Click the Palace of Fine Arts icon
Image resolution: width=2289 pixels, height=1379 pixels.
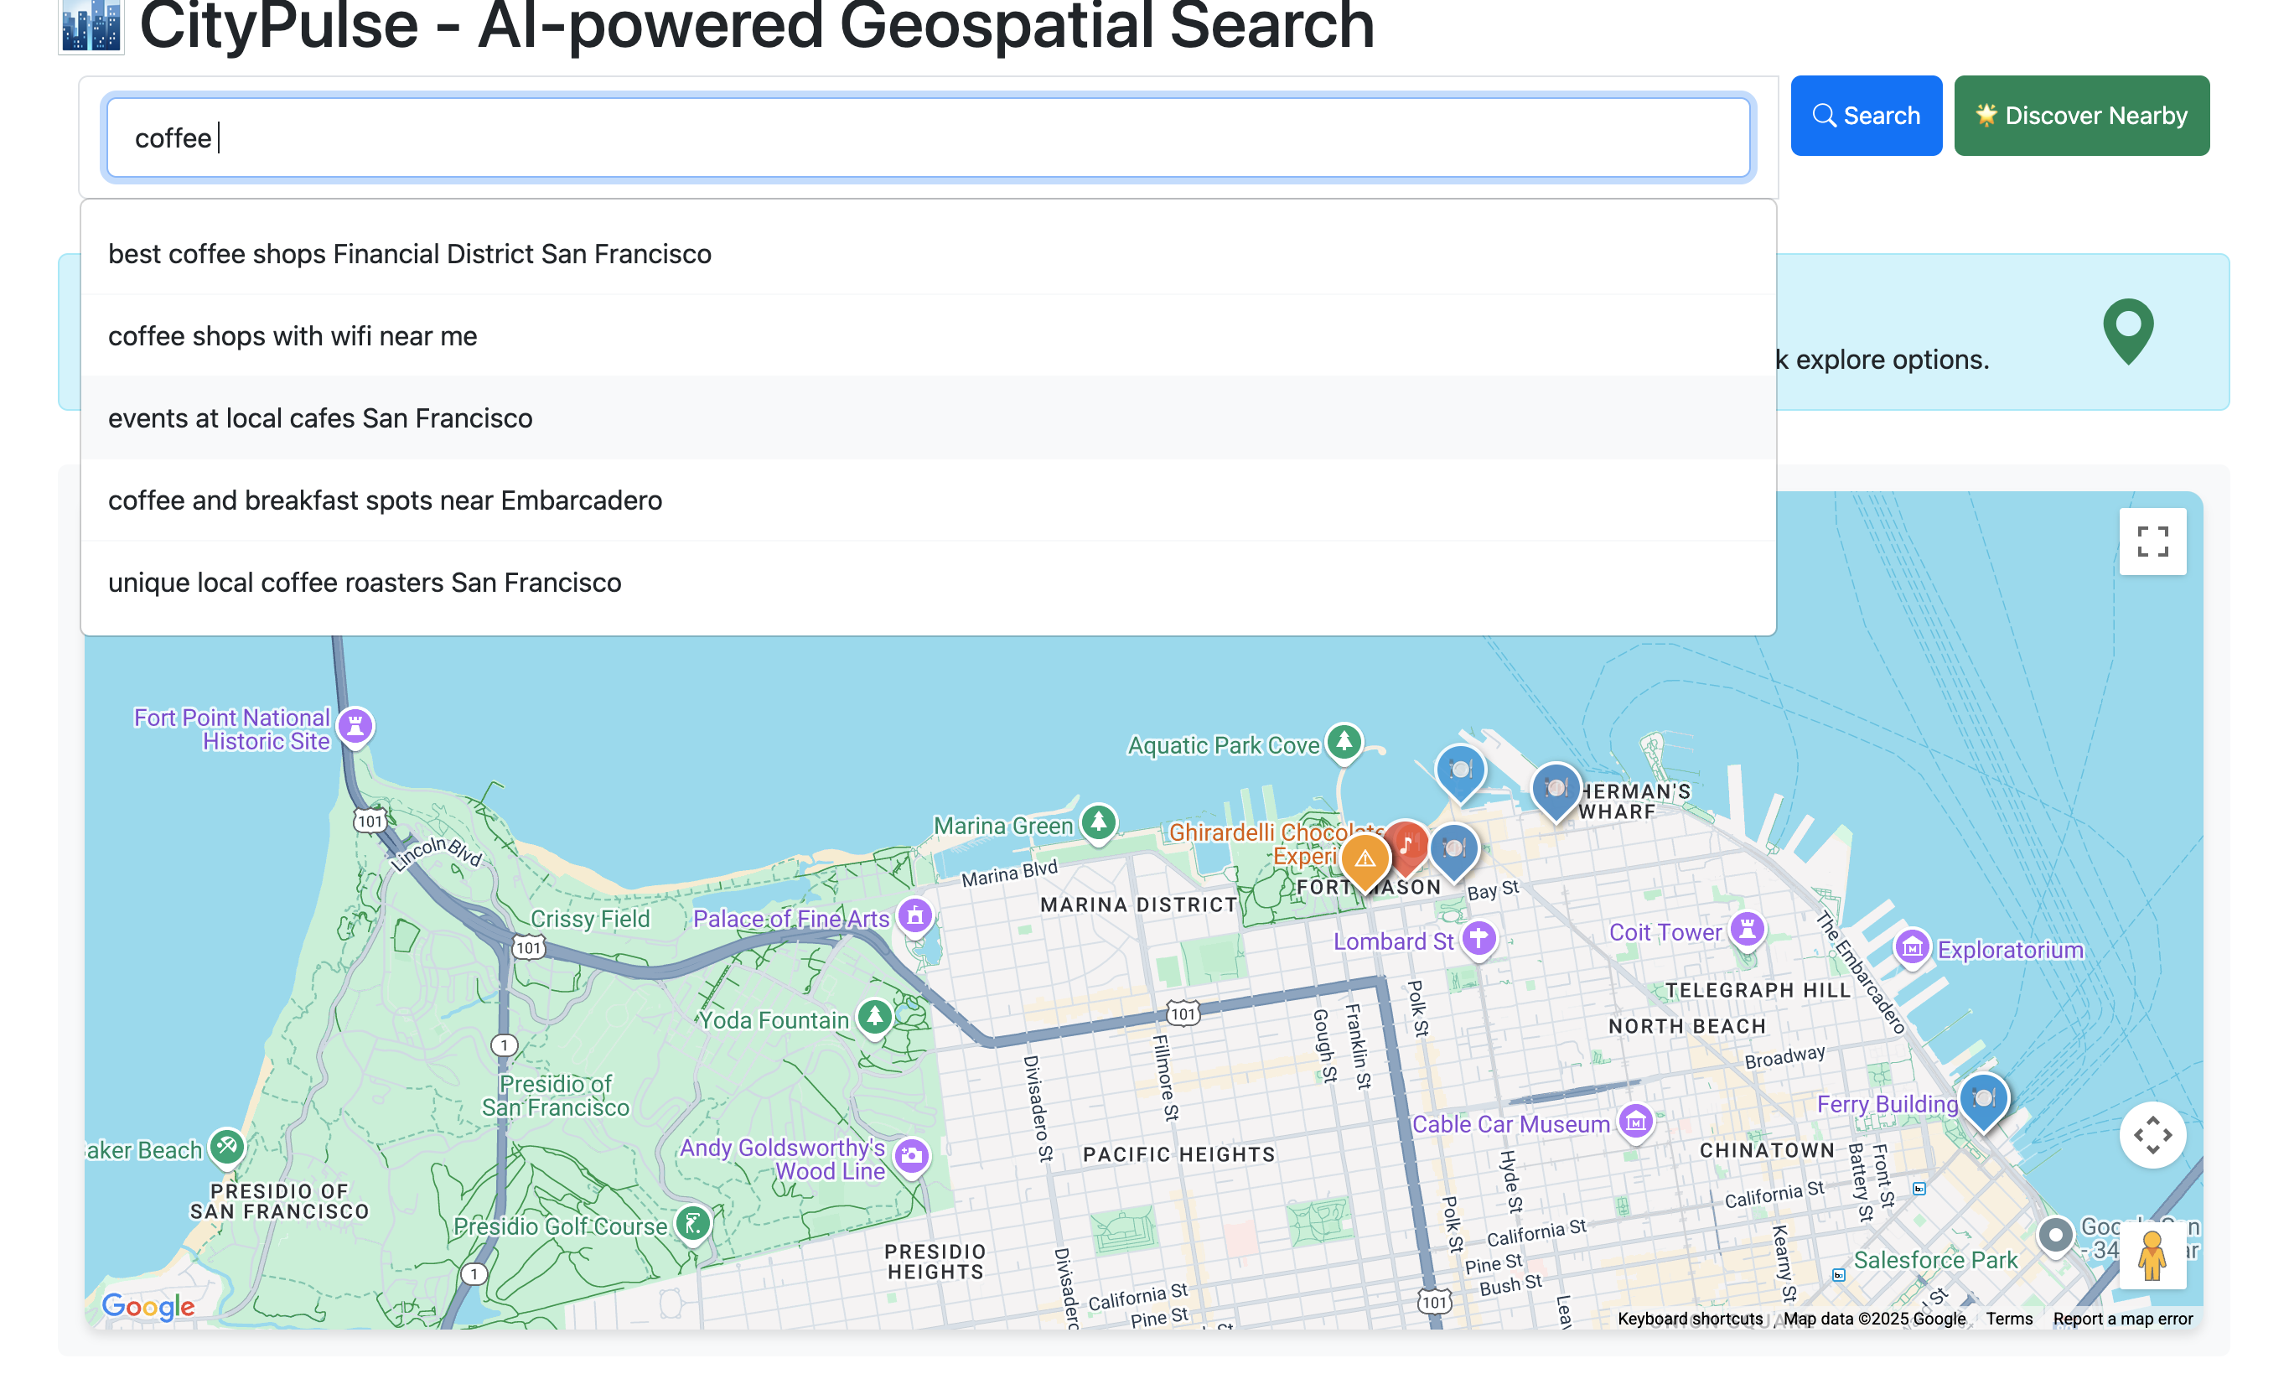click(915, 916)
